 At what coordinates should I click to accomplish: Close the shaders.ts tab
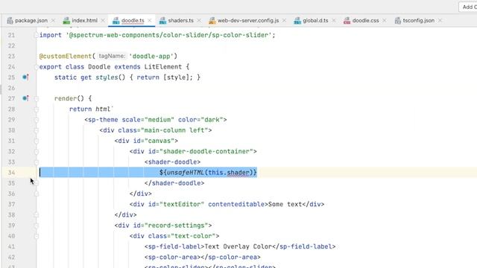199,20
